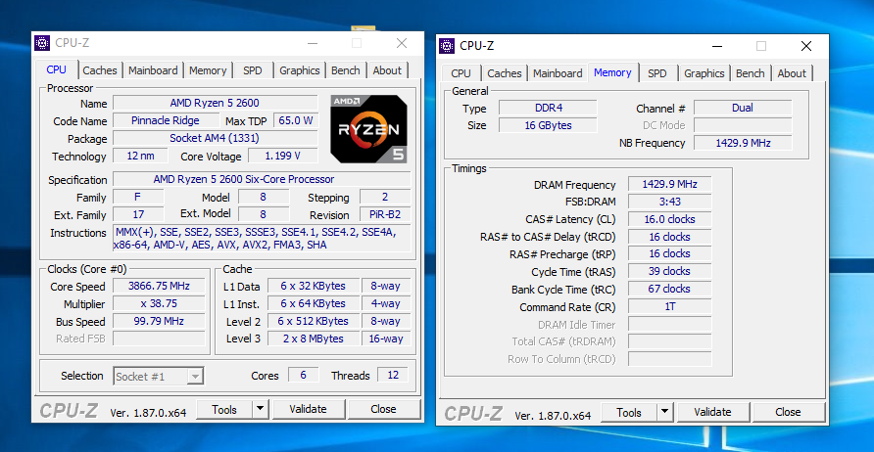Open Graphics tab in left CPU-Z window

click(x=299, y=70)
